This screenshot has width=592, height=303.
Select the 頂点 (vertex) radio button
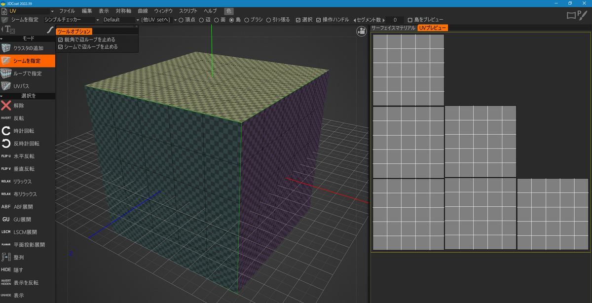click(181, 20)
